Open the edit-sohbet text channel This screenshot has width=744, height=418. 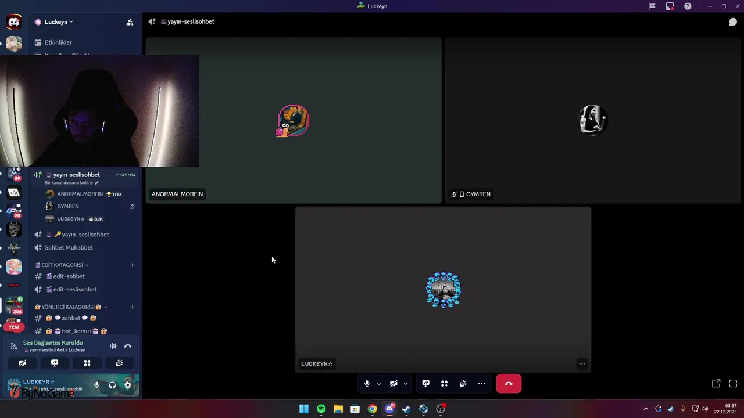[x=84, y=276]
